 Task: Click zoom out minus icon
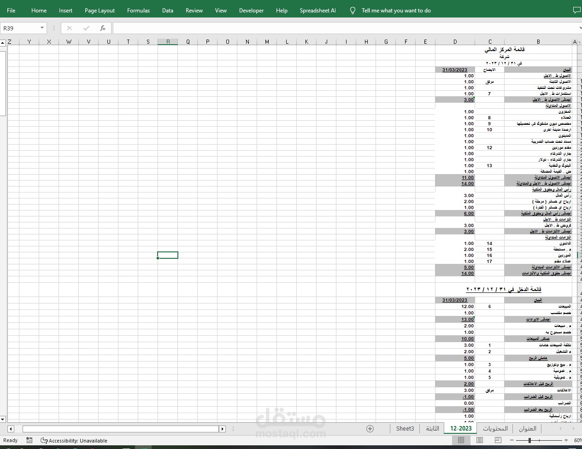pos(511,440)
